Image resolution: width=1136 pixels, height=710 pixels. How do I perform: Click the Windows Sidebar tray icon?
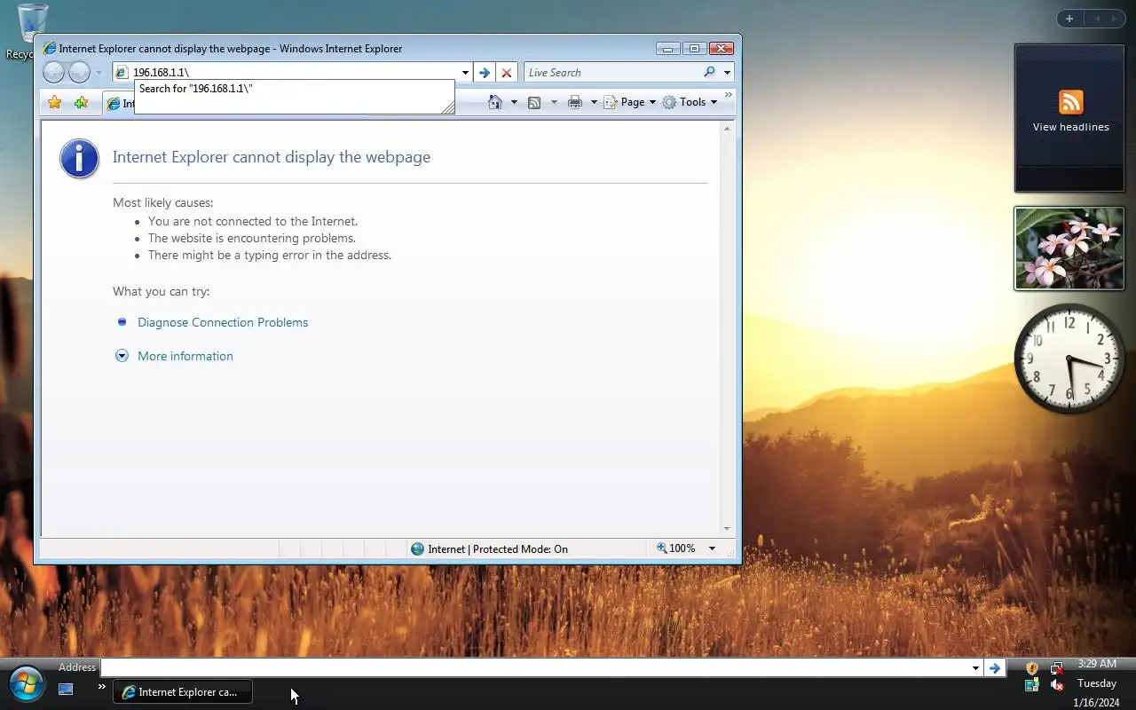[x=1032, y=685]
